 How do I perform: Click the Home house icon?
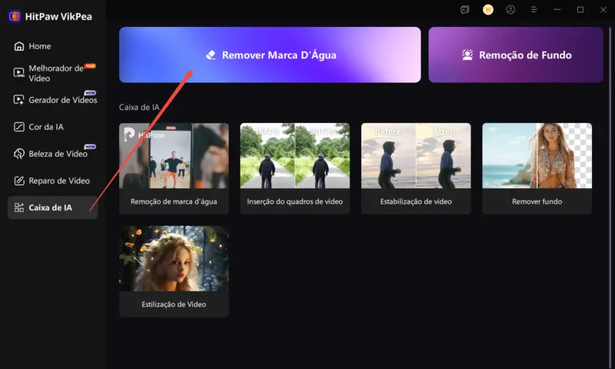point(18,46)
